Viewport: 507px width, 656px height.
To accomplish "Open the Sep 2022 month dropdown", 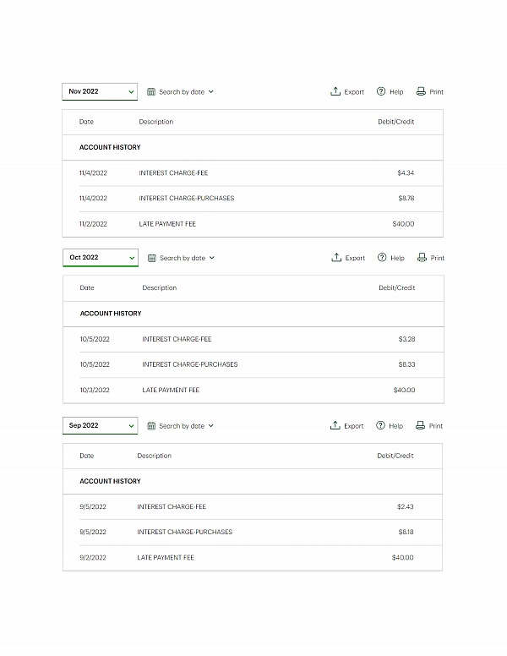I will (100, 425).
